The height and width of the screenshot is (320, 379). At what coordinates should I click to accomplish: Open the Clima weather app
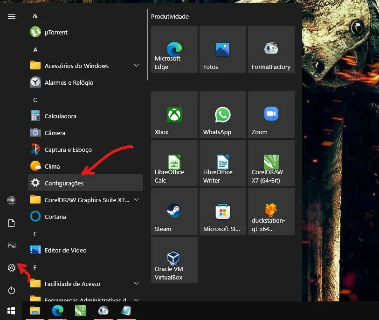[x=85, y=166]
